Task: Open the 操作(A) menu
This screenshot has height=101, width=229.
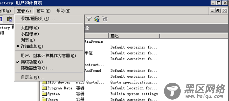Action: (5, 11)
